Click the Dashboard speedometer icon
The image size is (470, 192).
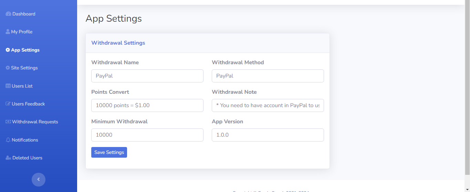pyautogui.click(x=8, y=14)
